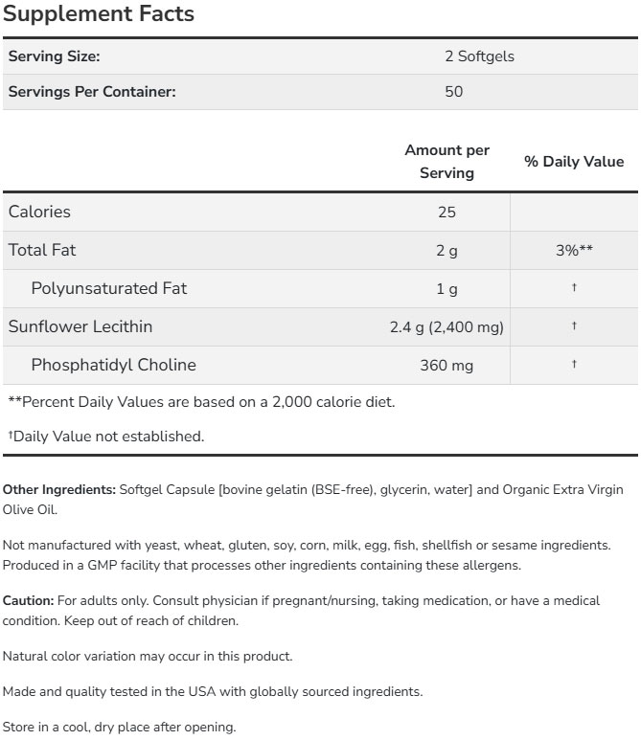The height and width of the screenshot is (740, 641).
Task: Click the dagger symbol in Sunflower Lecithin row
Action: [574, 326]
